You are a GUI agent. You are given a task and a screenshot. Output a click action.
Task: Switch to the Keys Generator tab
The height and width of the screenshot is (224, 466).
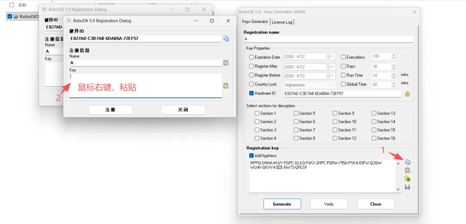(255, 22)
